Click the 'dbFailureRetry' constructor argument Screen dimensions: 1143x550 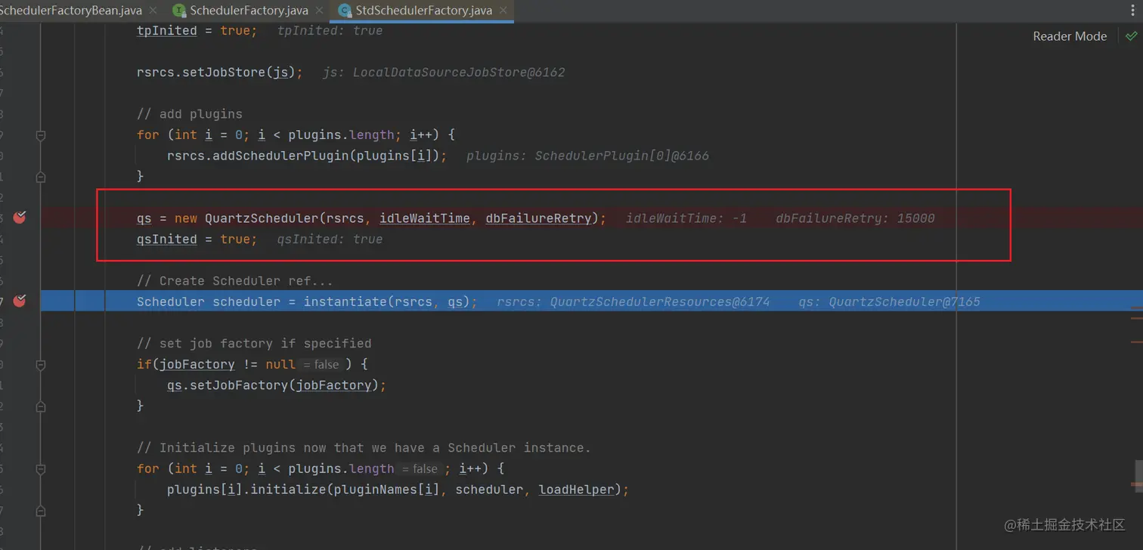[x=538, y=218]
